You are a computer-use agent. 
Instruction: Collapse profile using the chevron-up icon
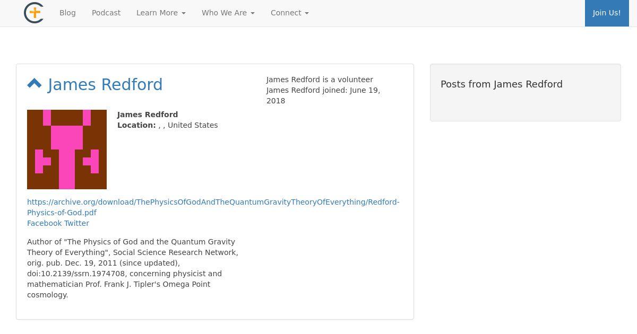[x=35, y=84]
